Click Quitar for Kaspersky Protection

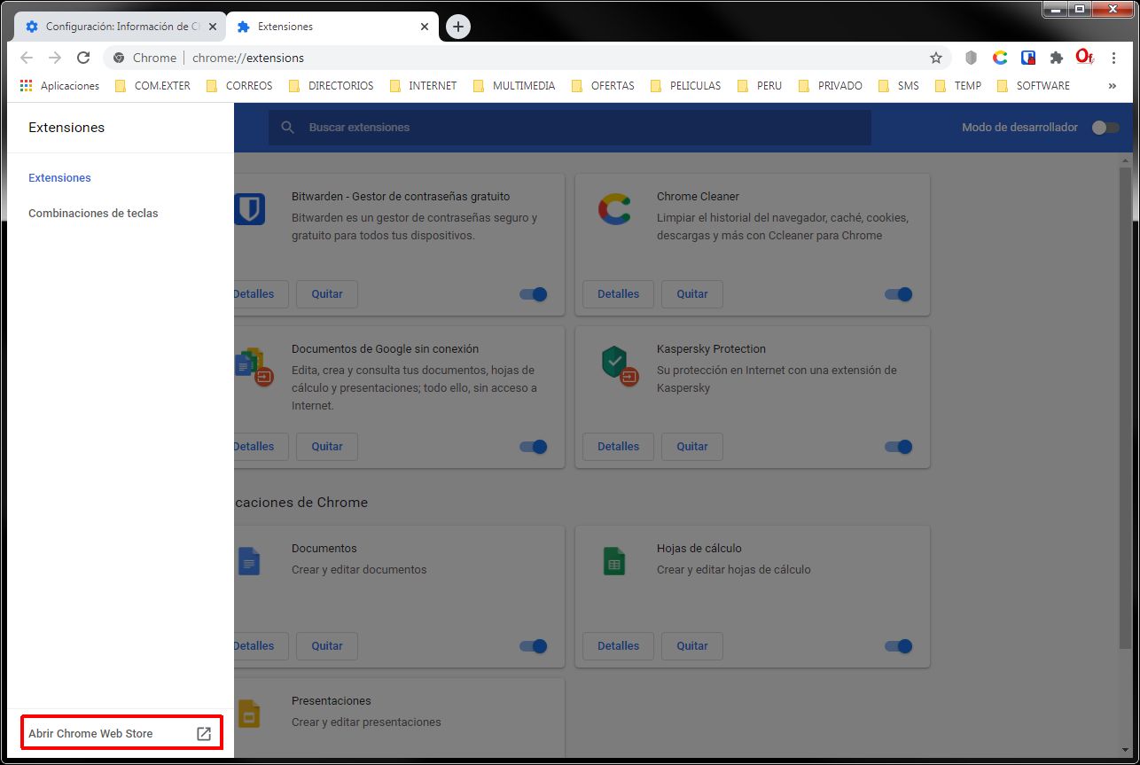(692, 447)
